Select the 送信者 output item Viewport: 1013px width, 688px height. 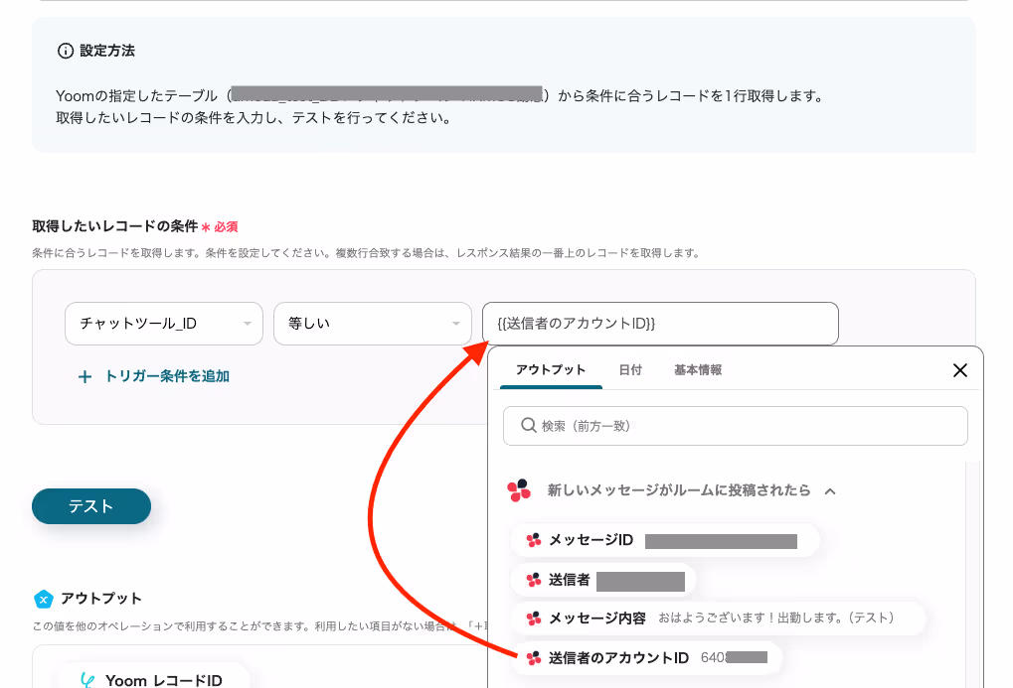pos(602,580)
